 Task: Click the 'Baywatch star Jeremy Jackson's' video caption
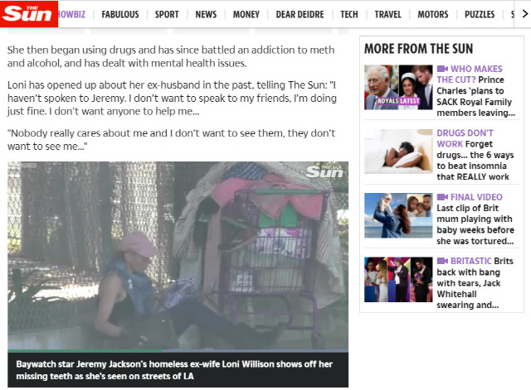click(x=174, y=370)
